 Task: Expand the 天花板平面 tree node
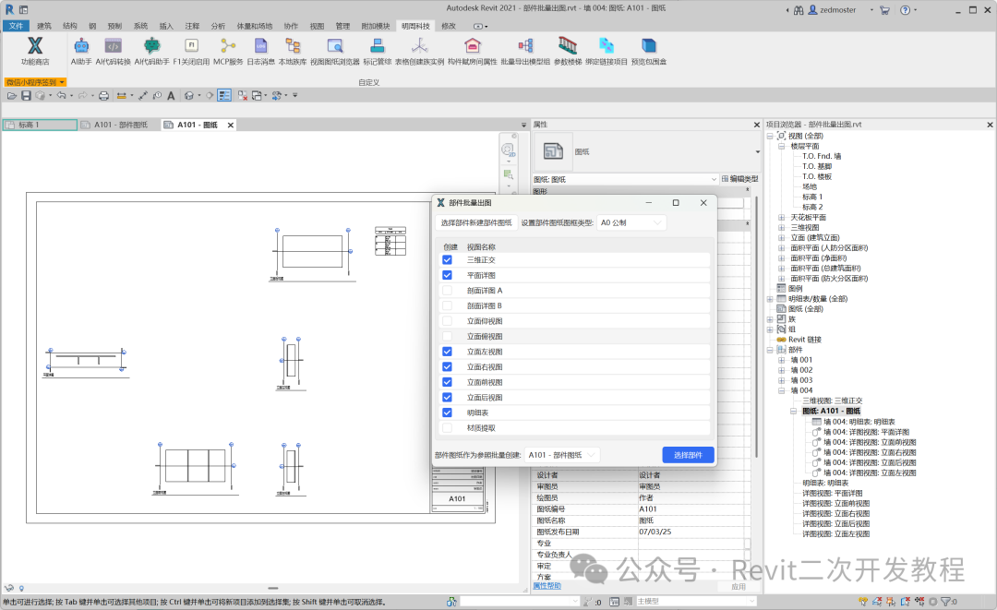pyautogui.click(x=782, y=217)
